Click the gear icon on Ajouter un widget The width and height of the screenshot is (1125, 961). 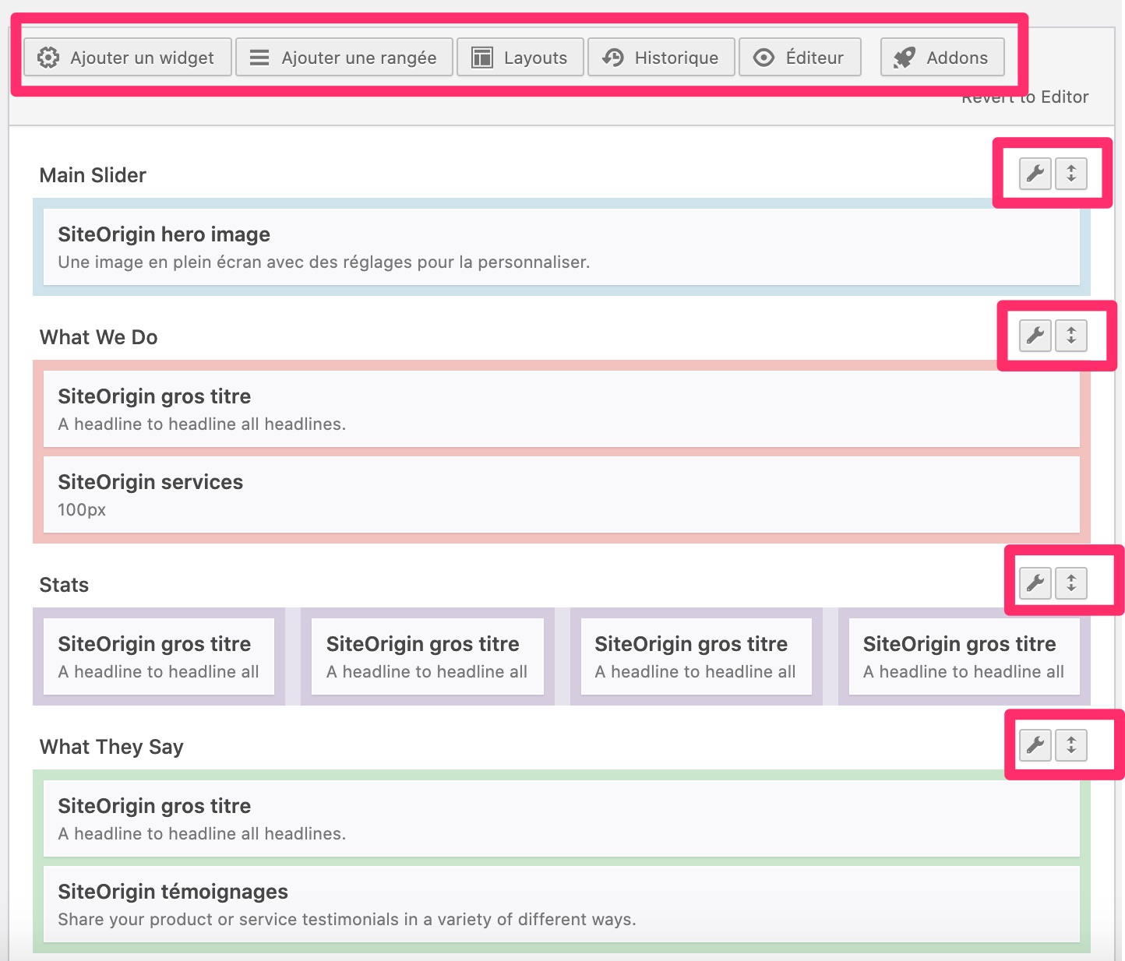pyautogui.click(x=48, y=57)
